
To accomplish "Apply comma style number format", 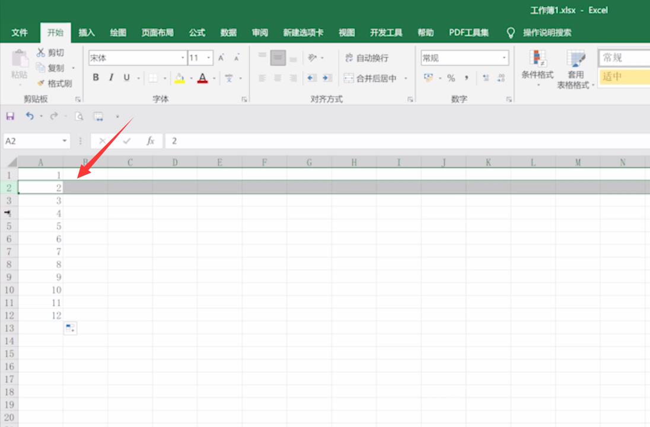I will [466, 78].
